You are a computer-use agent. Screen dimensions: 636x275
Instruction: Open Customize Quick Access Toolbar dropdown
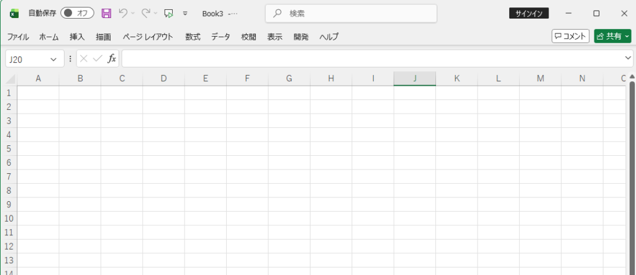185,13
